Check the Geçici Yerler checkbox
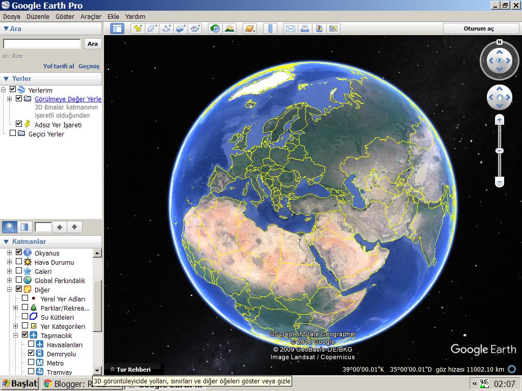This screenshot has height=391, width=522. (x=13, y=133)
